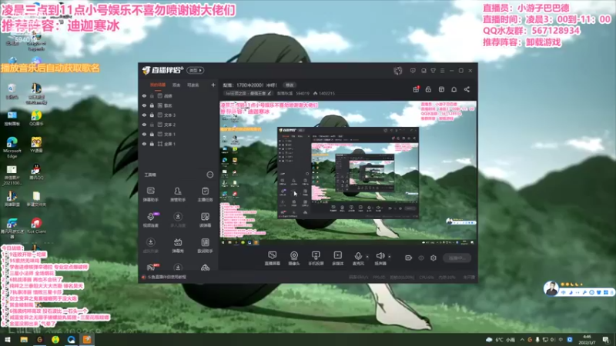Open QQ音乐 desktop shortcut

point(36,118)
